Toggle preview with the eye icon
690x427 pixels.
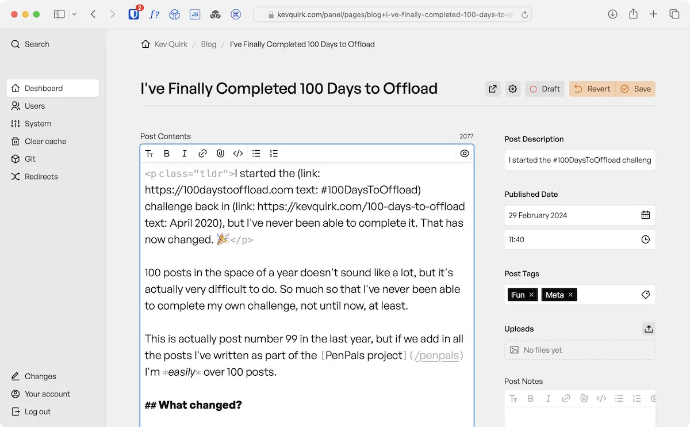click(x=465, y=154)
